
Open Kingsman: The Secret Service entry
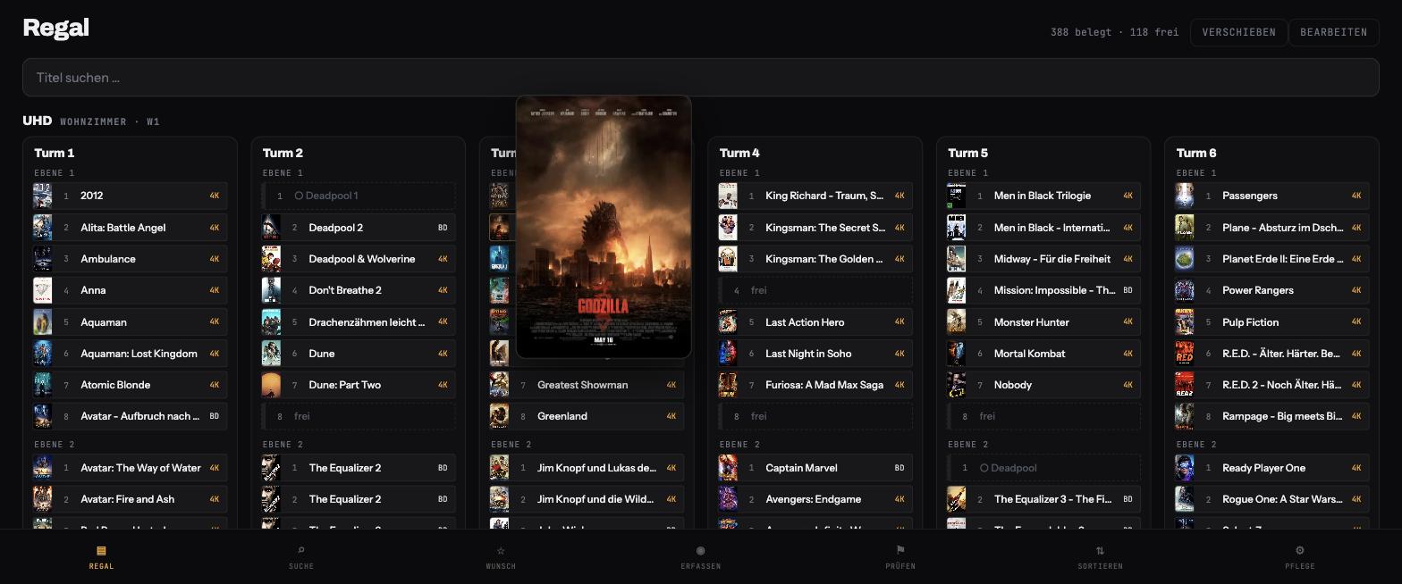(815, 228)
